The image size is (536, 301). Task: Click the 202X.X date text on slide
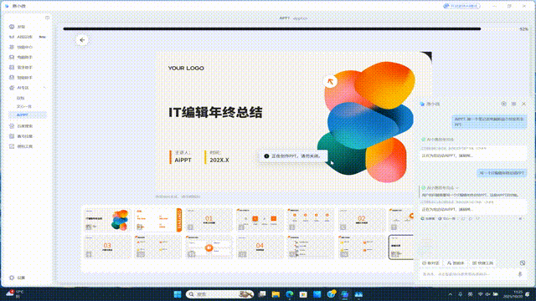tap(219, 160)
